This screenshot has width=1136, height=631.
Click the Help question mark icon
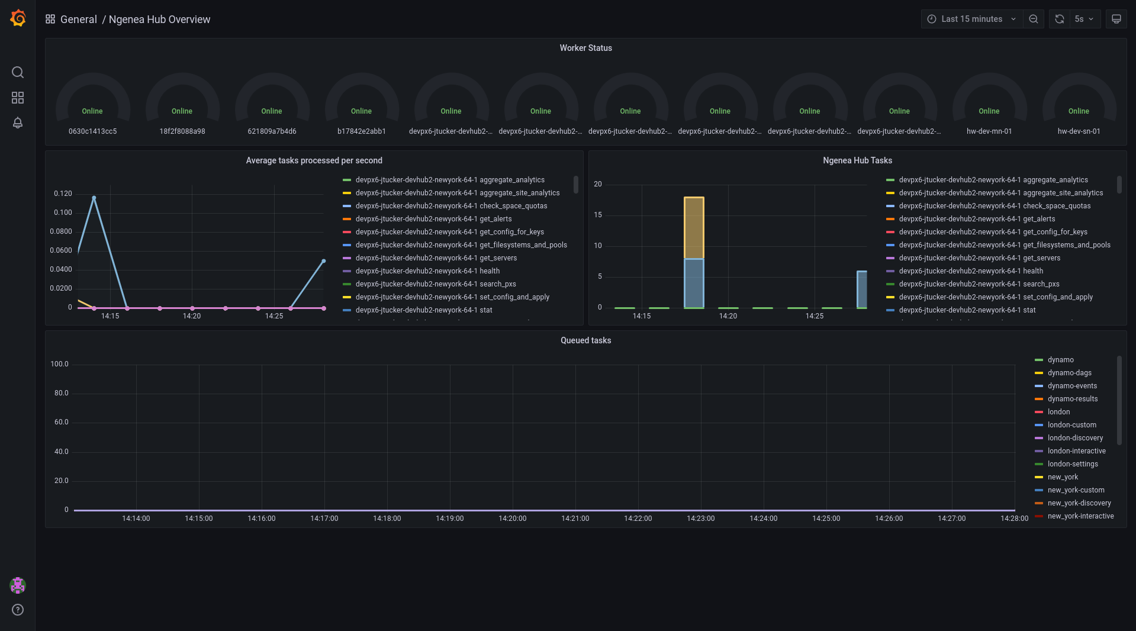(x=17, y=609)
